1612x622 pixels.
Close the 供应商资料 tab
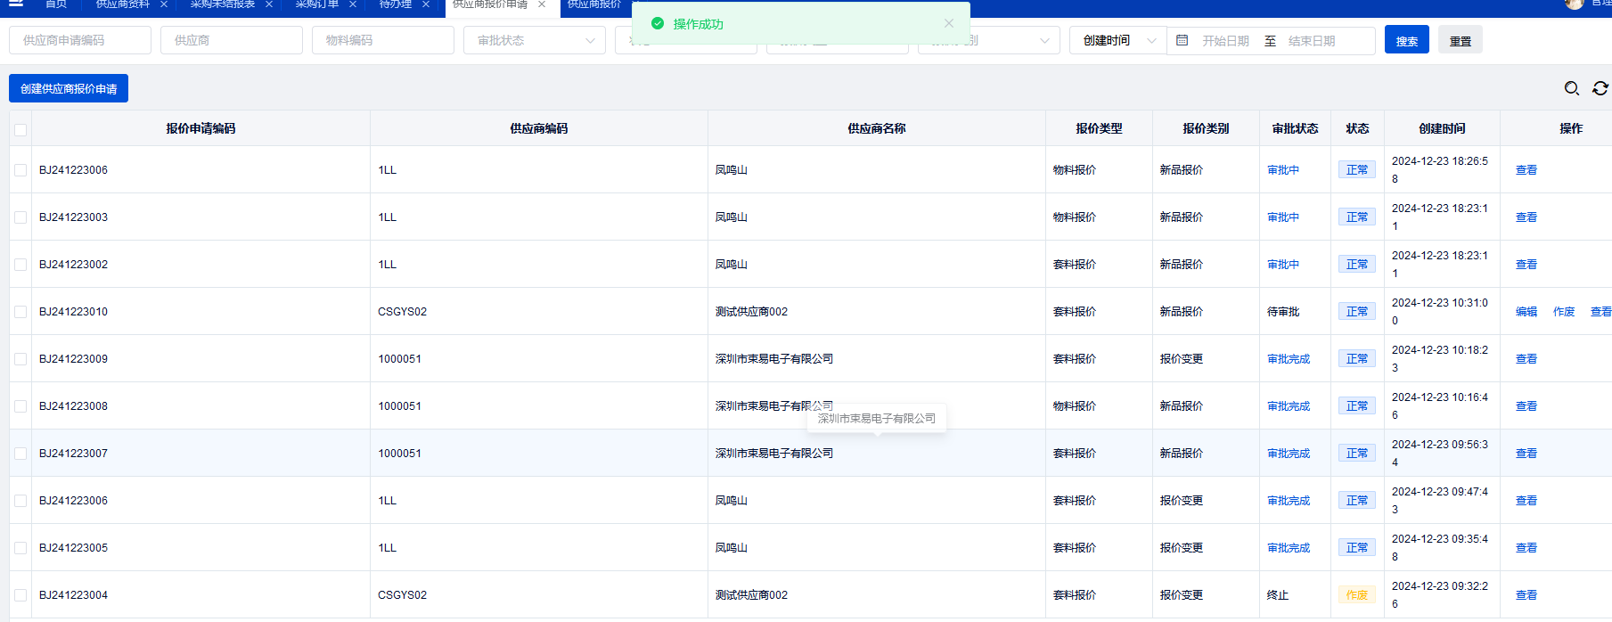(164, 4)
